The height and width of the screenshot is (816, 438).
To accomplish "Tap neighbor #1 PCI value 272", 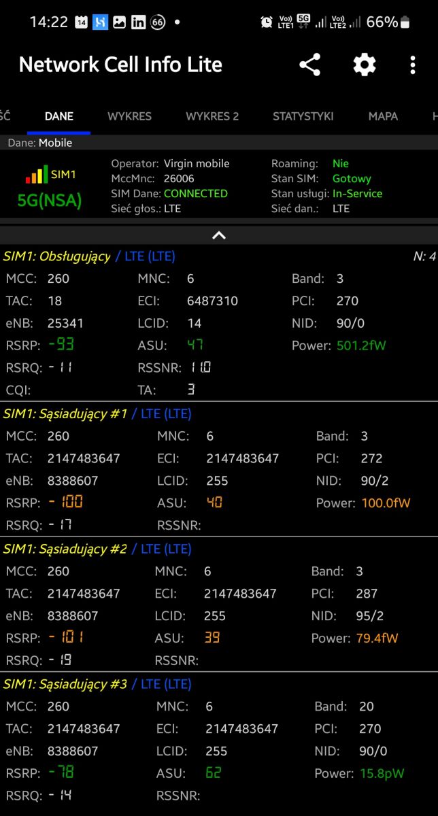I will [x=371, y=458].
